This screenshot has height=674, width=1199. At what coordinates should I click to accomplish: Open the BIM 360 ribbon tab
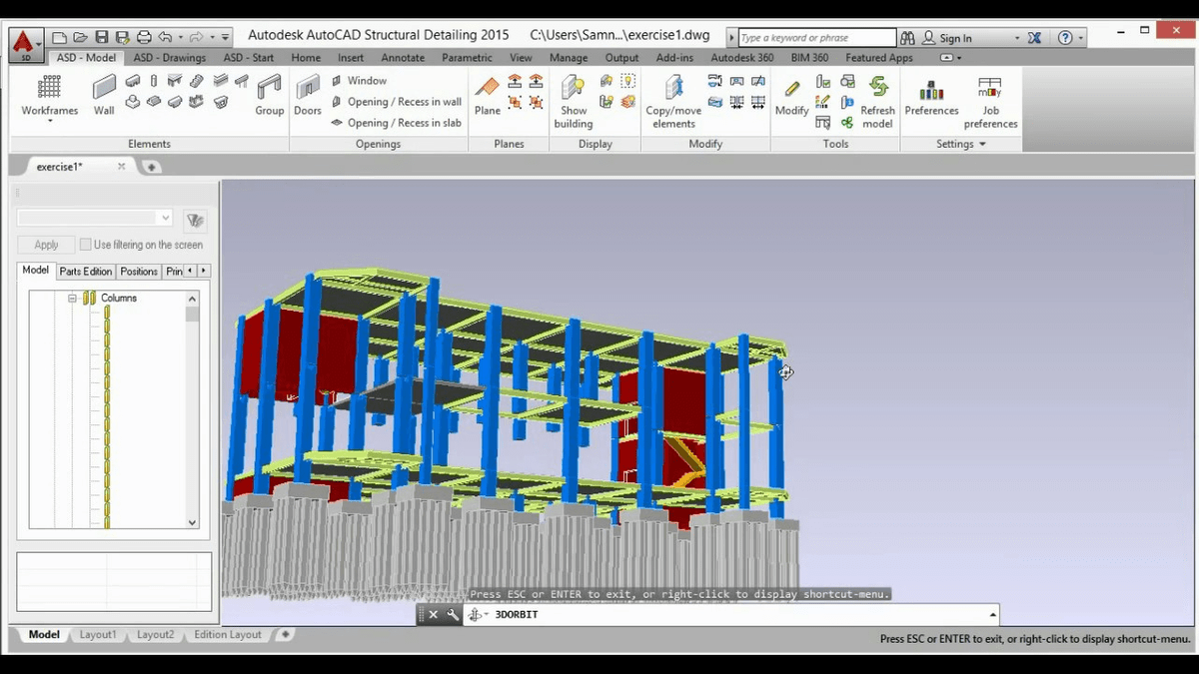coord(809,58)
